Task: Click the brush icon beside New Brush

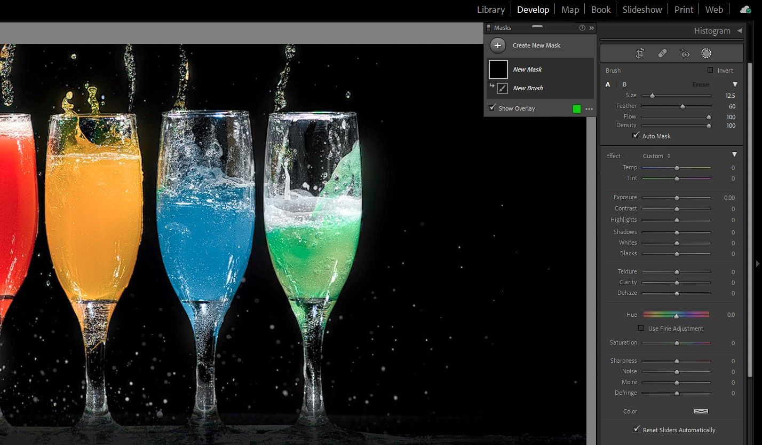Action: click(502, 88)
